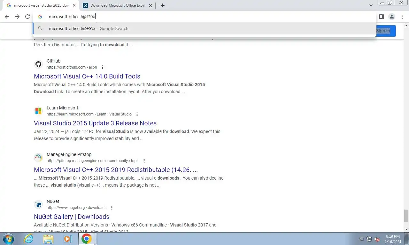The image size is (409, 245).
Task: Go back with the browser back arrow
Action: click(7, 17)
